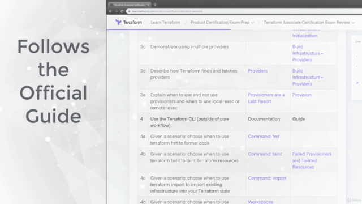
Task: Click 'Describe how Terraform finds and fetches providers'
Action: (x=193, y=74)
